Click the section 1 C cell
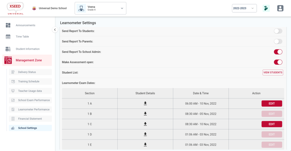Viewport: 291px width, 151px height. click(x=90, y=124)
